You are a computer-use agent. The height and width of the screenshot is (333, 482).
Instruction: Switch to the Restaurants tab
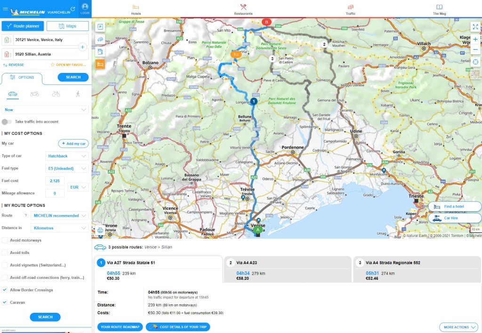tap(243, 9)
